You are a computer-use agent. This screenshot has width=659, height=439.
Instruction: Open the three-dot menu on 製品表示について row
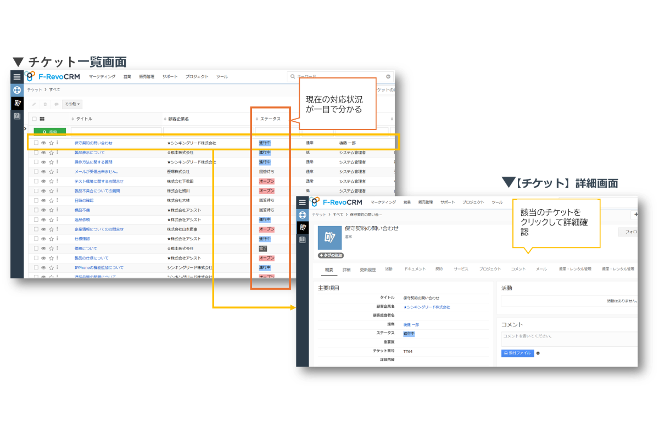click(57, 153)
